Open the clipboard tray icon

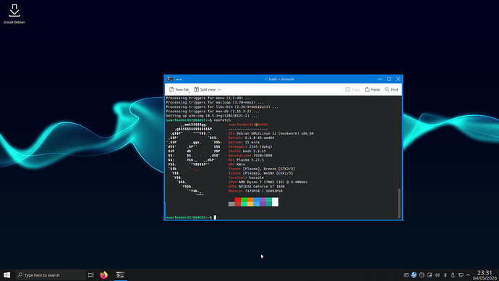430,275
